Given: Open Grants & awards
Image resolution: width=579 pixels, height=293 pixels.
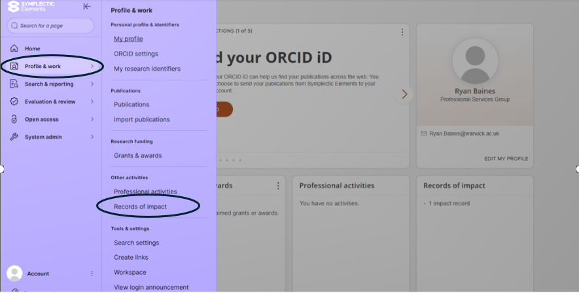Looking at the screenshot, I should pos(138,156).
